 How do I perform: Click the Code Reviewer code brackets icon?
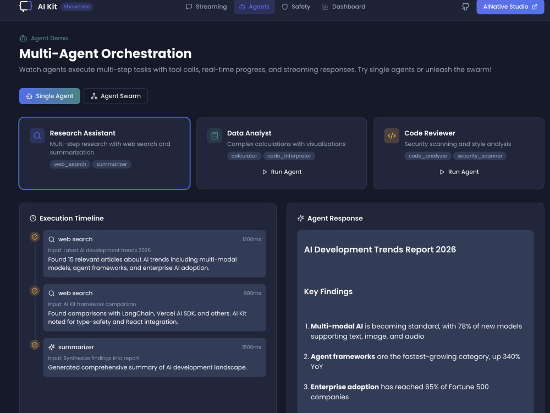pos(392,135)
